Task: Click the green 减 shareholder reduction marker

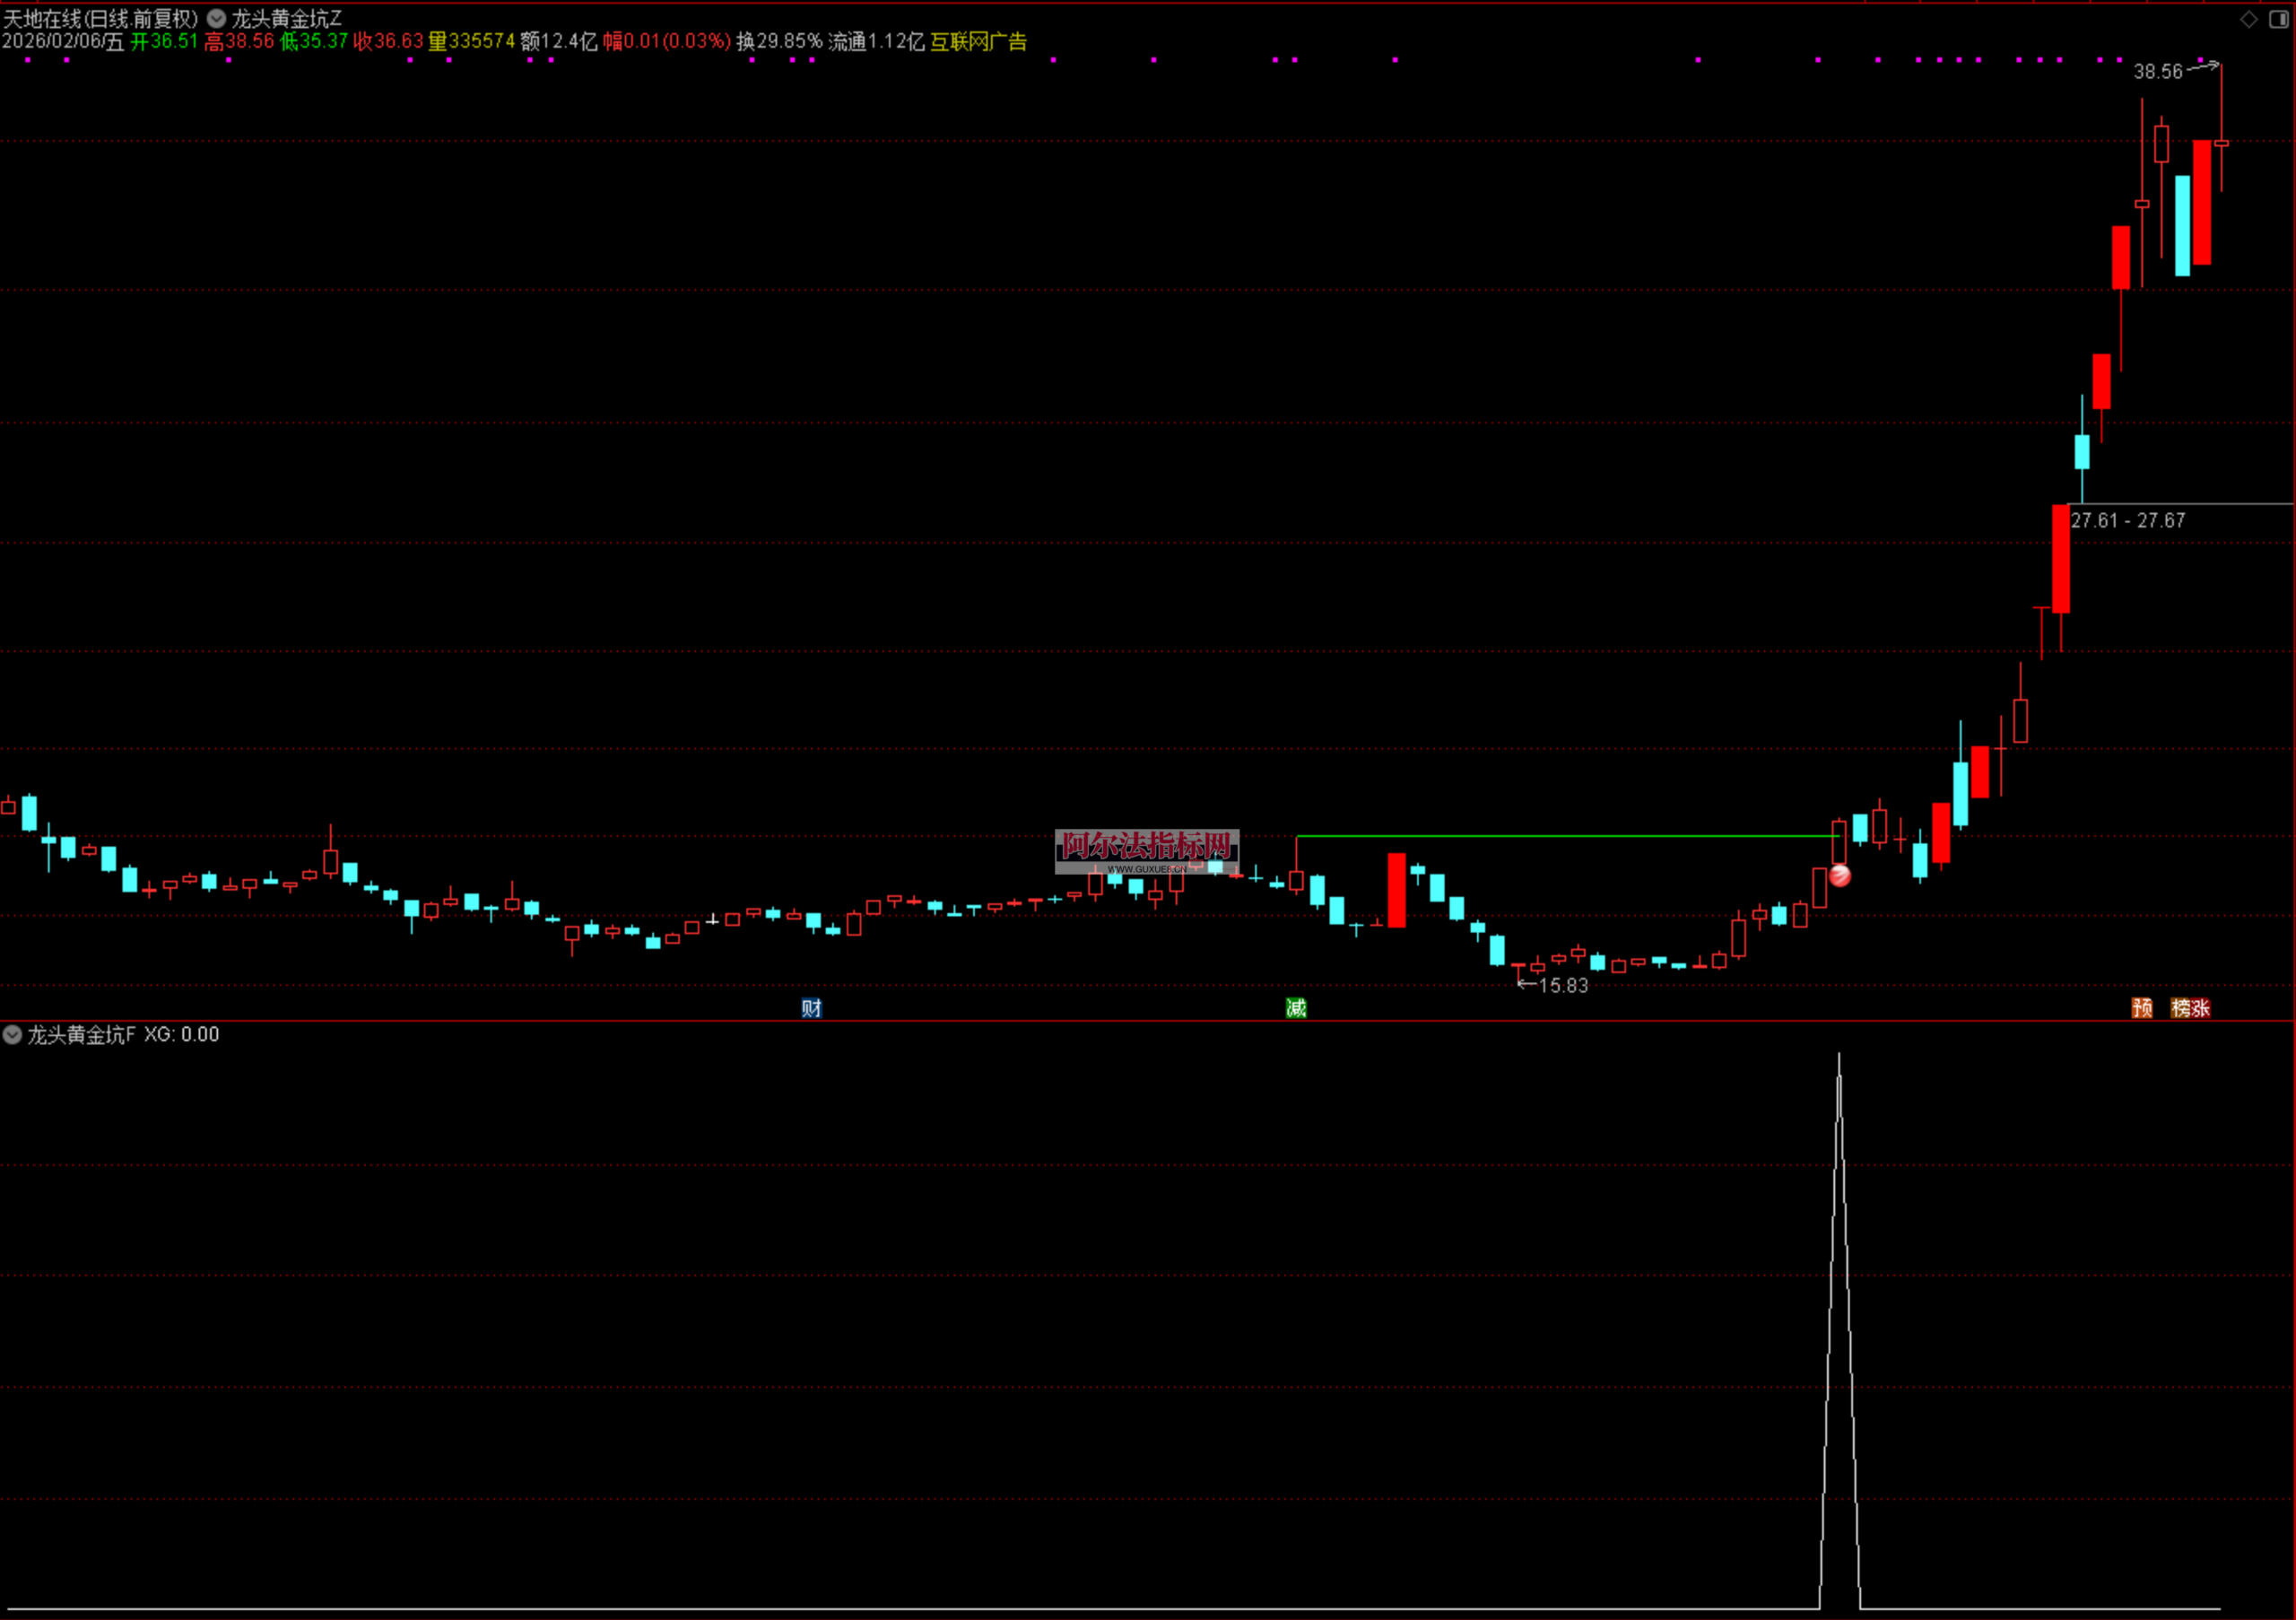Action: click(x=1296, y=1008)
